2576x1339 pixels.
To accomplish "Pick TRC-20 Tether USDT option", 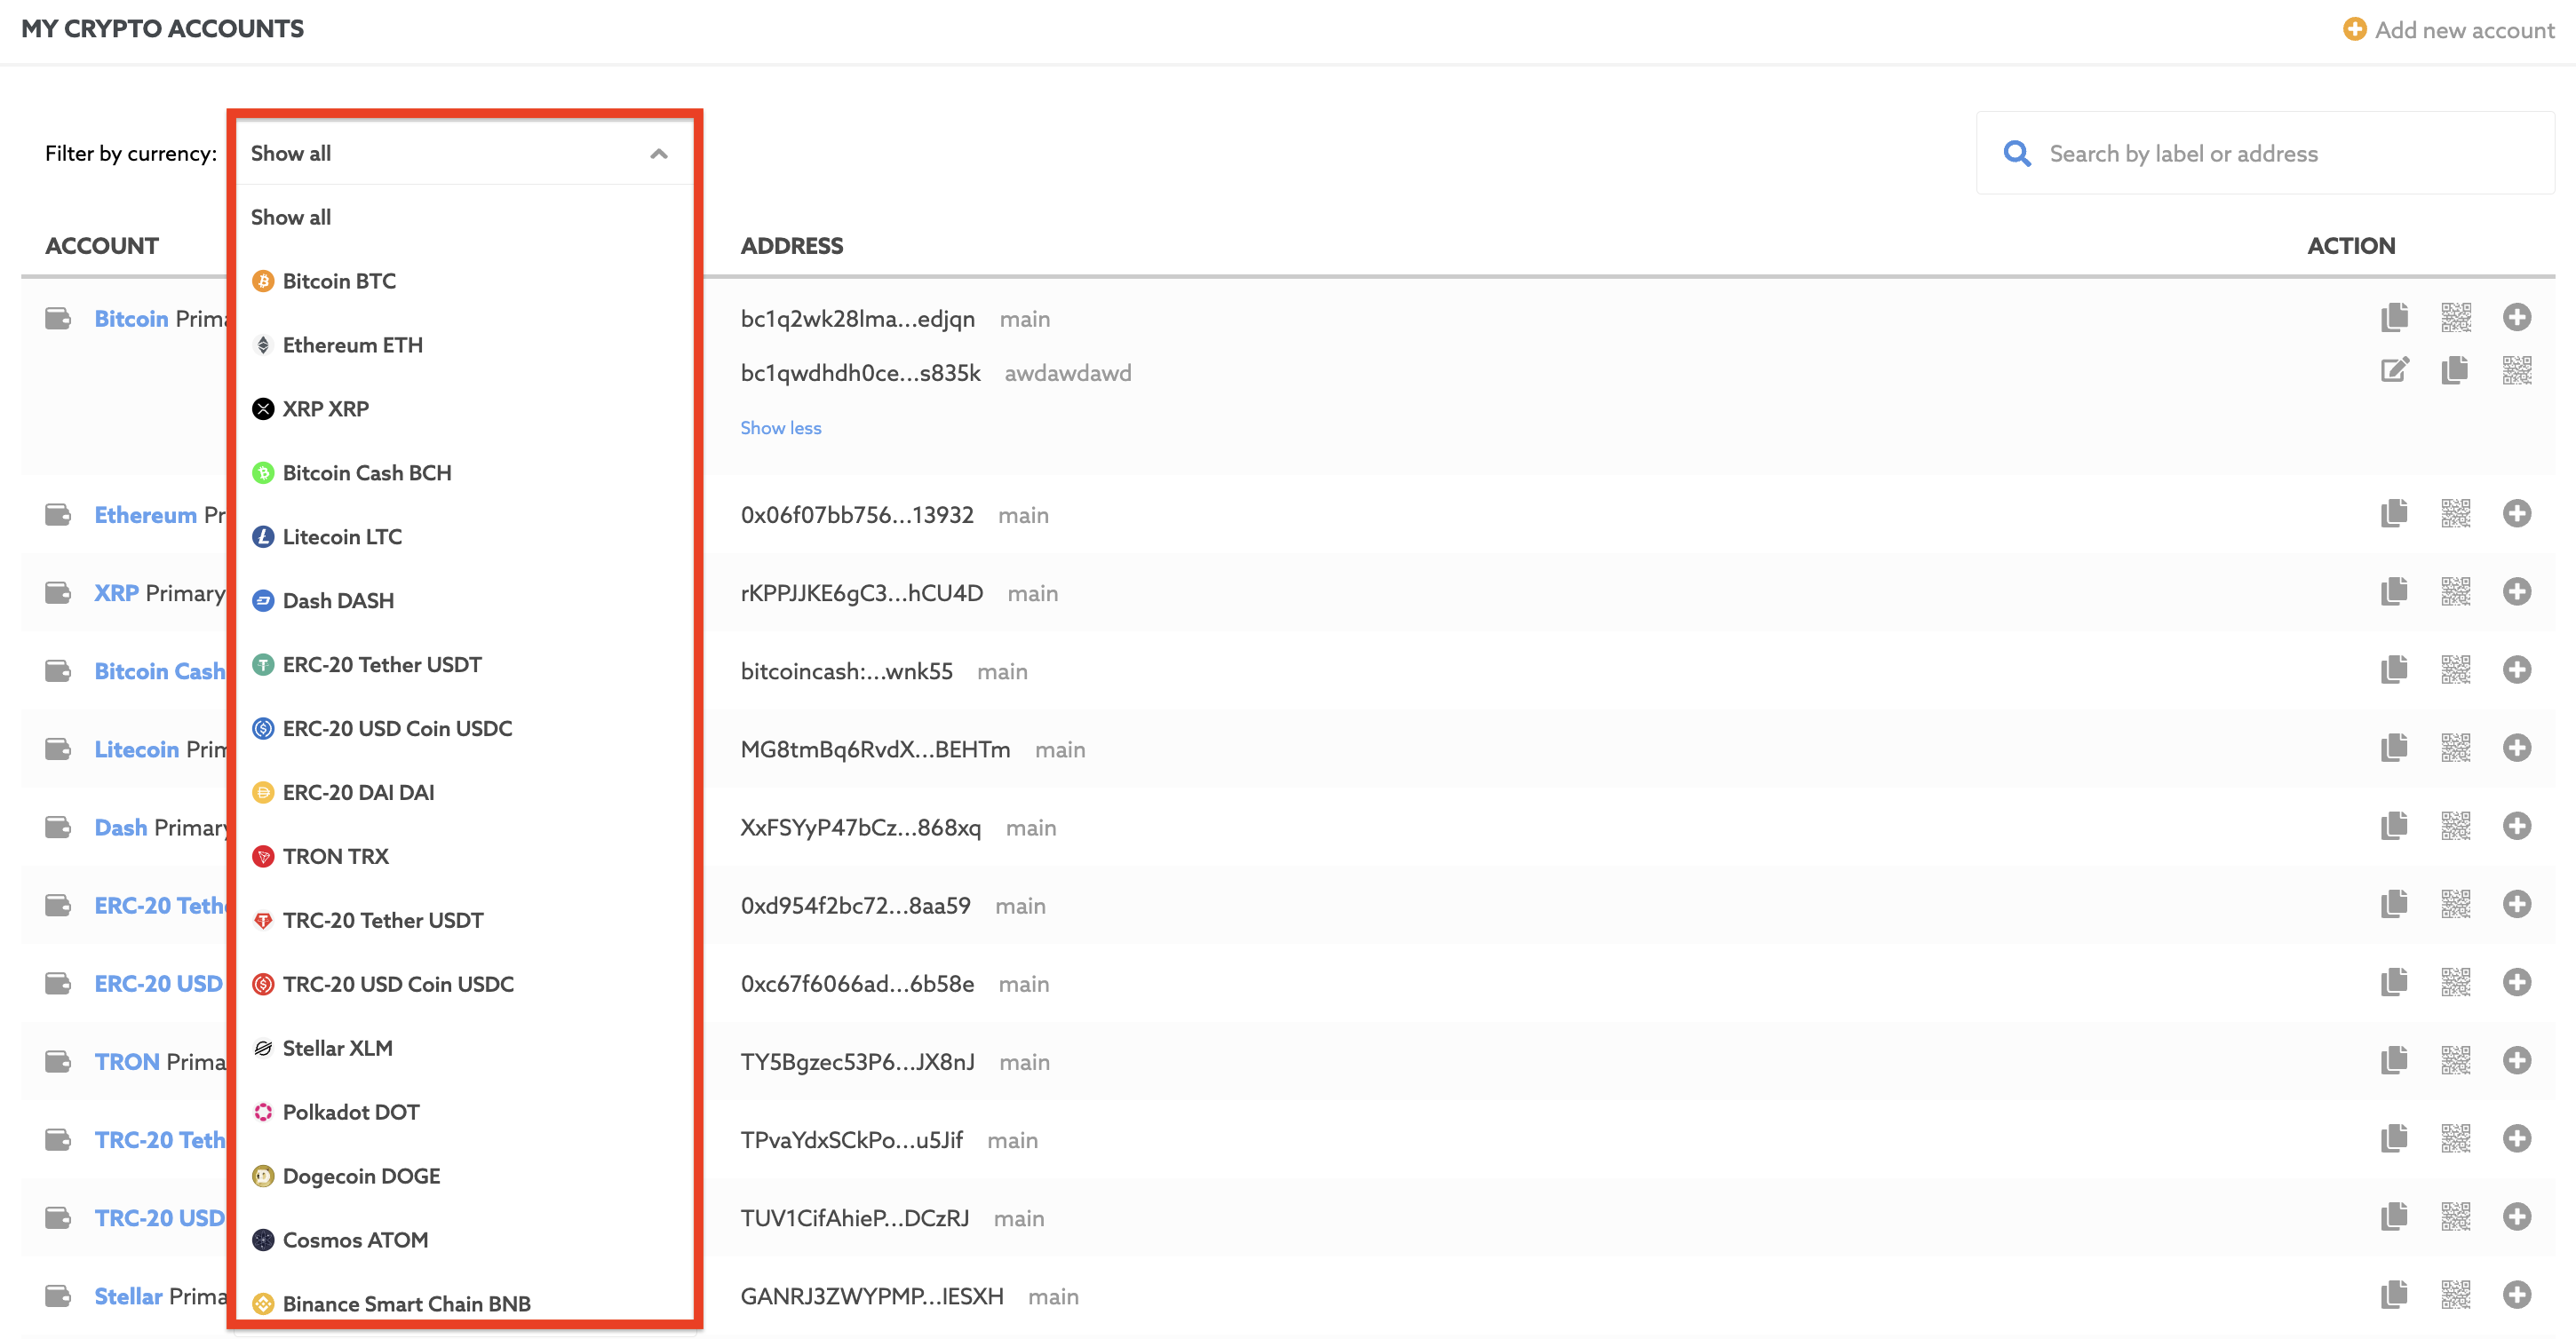I will (464, 920).
